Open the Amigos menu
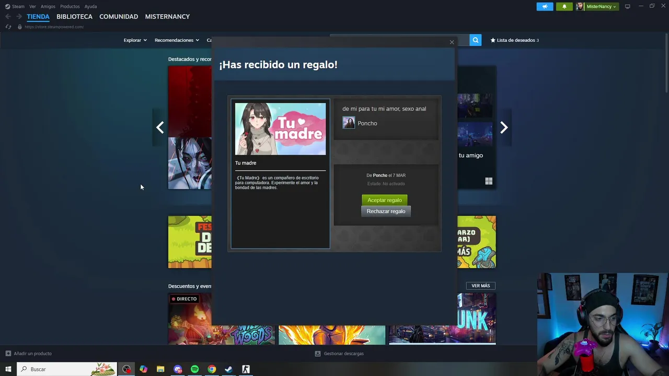The width and height of the screenshot is (669, 376). 48,6
